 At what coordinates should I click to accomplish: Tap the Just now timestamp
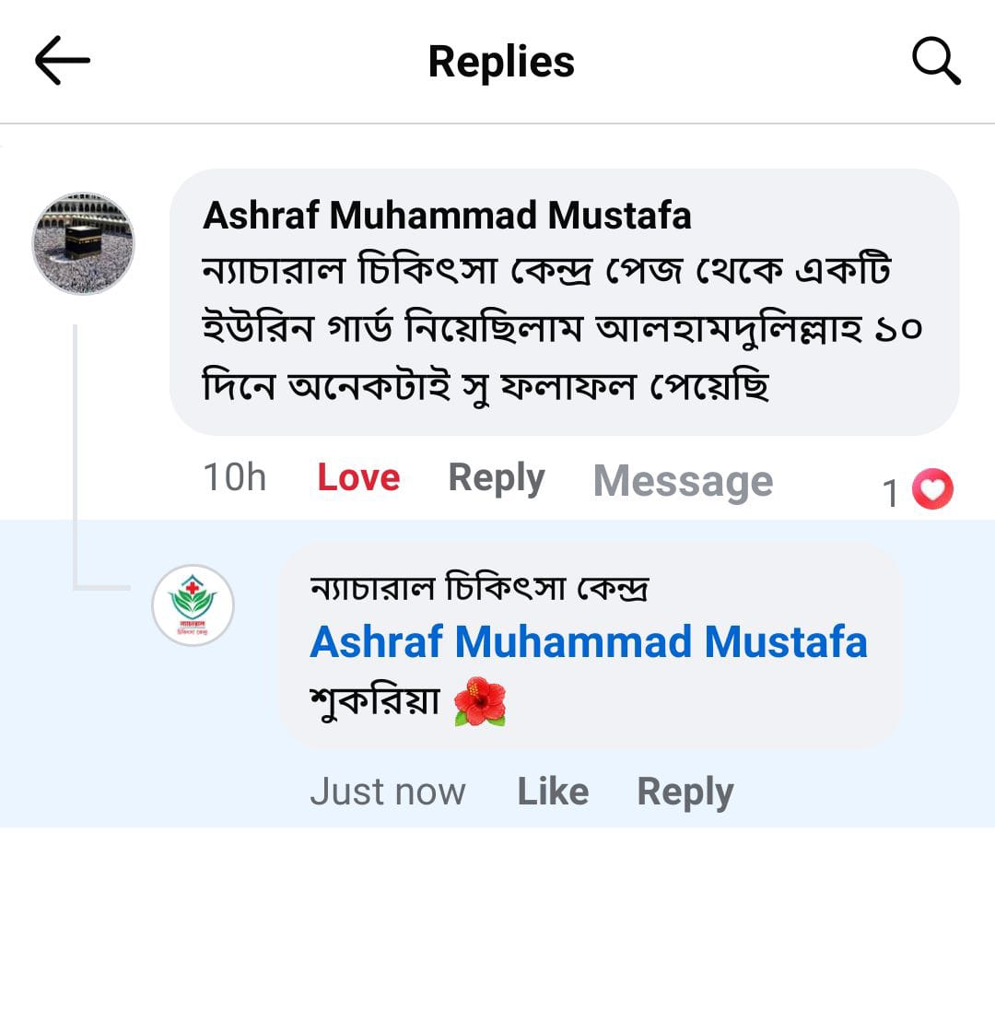point(388,792)
